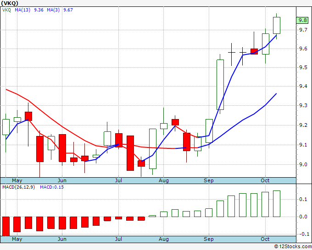Click the 9.7 price axis label
Image resolution: width=312 pixels, height=250 pixels.
click(x=303, y=30)
